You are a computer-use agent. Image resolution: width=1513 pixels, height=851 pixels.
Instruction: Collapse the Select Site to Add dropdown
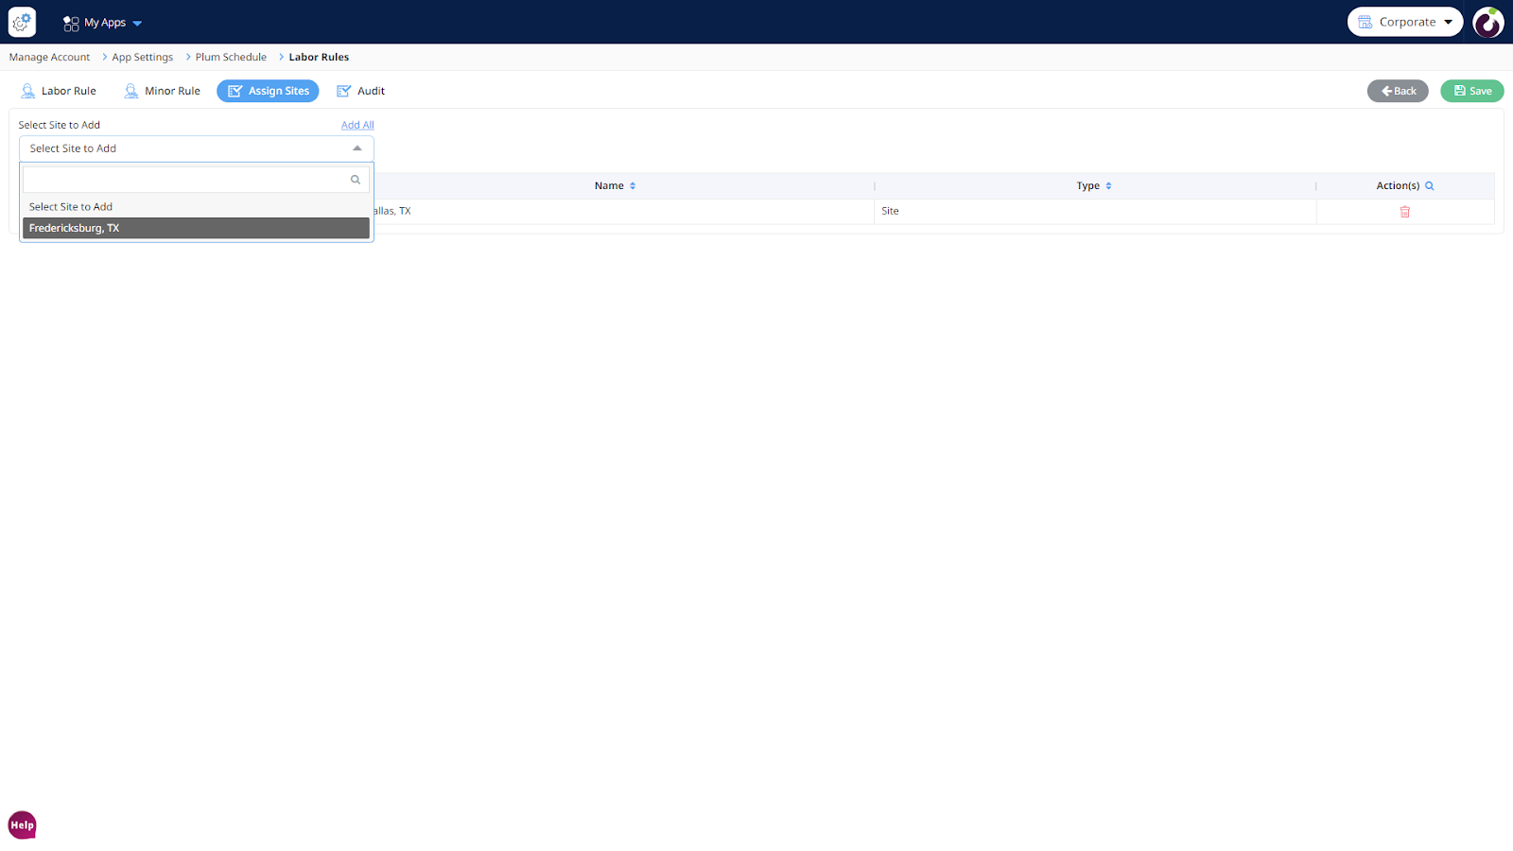coord(357,148)
